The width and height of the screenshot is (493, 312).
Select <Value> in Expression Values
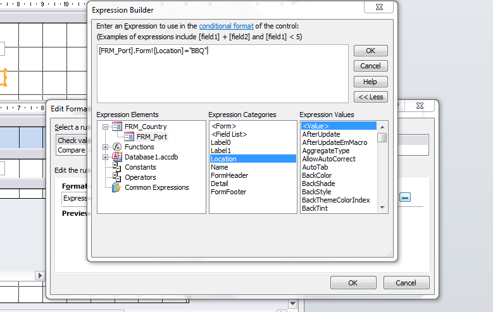[x=339, y=126]
